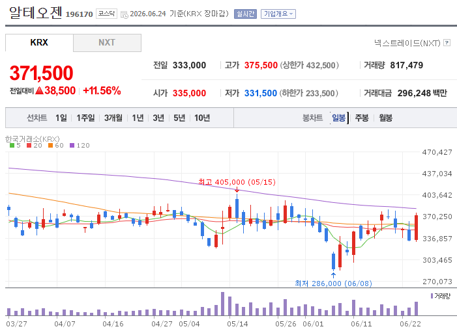The height and width of the screenshot is (331, 457).
Task: Click the 거래량 value 817,479
Action: click(x=407, y=66)
